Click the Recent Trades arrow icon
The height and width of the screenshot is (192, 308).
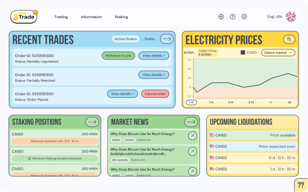(x=167, y=39)
